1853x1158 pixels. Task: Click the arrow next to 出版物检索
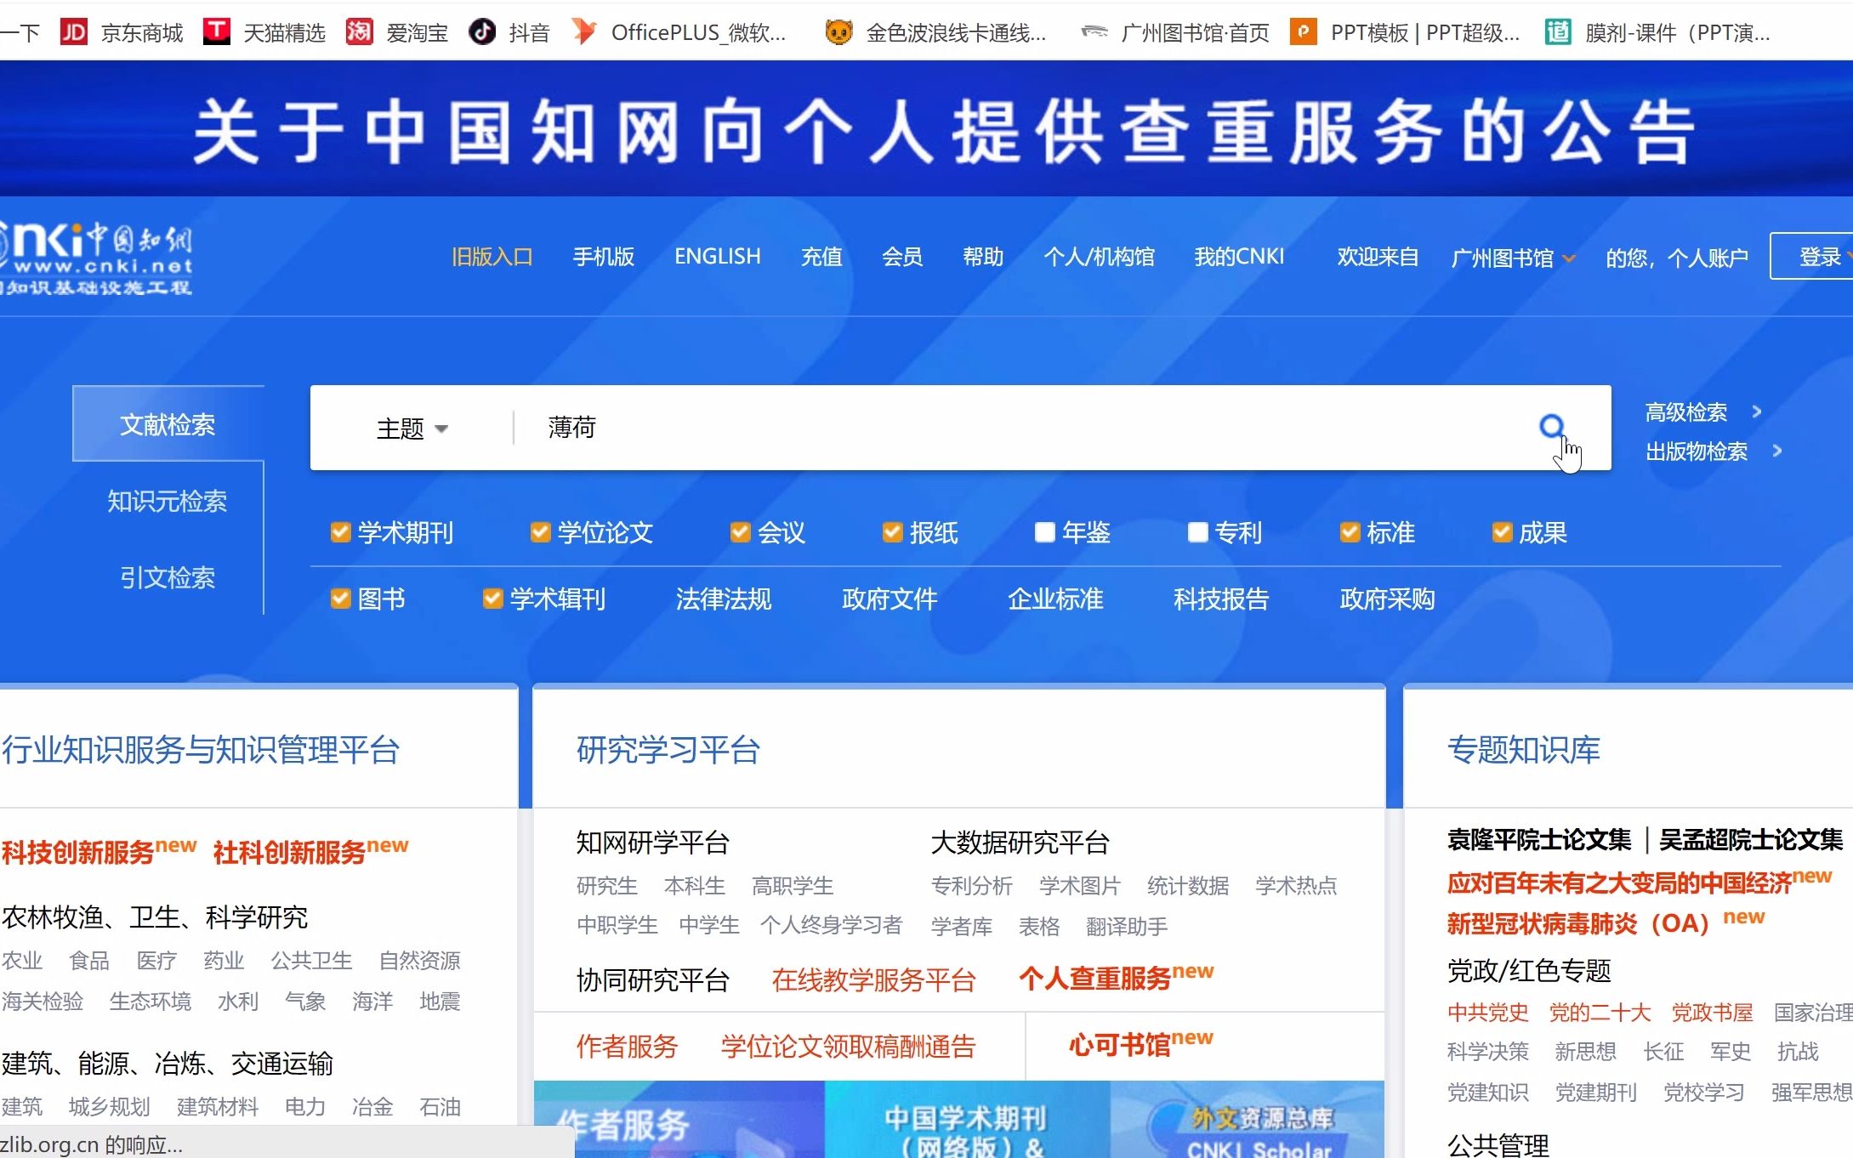pos(1777,451)
